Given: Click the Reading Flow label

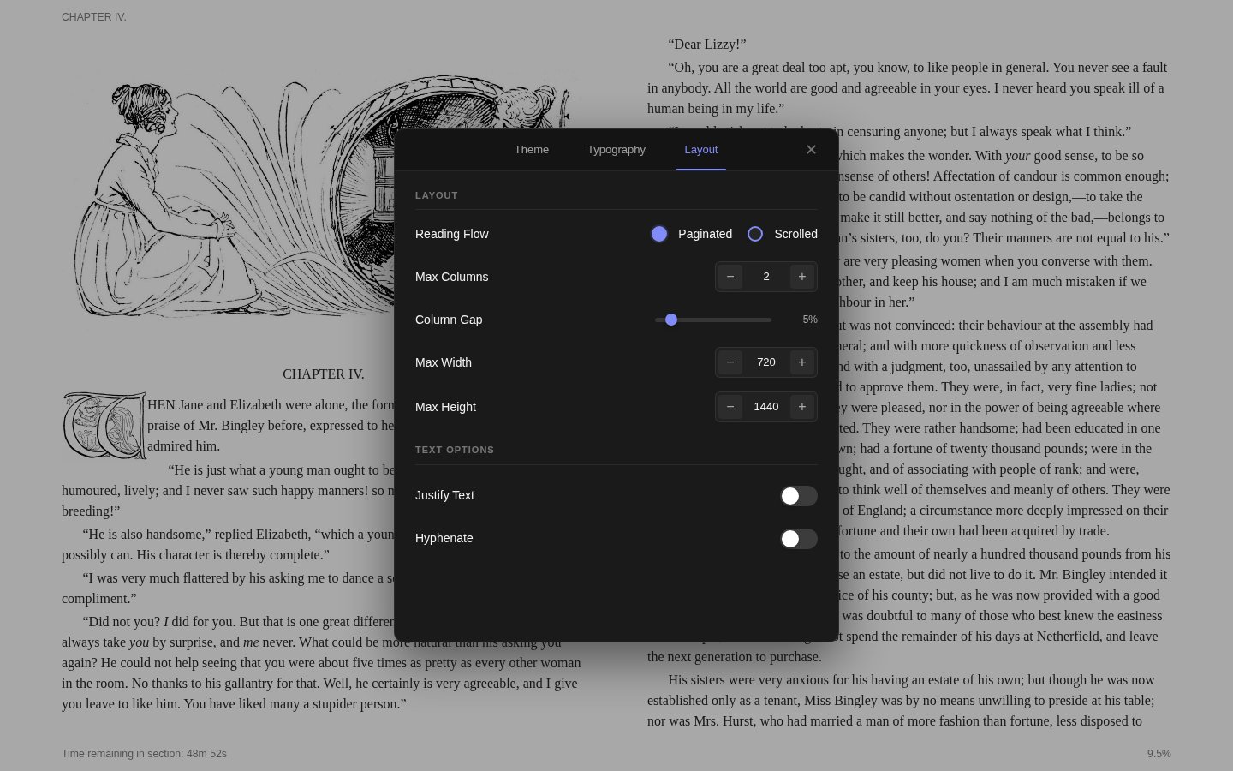Looking at the screenshot, I should [x=452, y=234].
